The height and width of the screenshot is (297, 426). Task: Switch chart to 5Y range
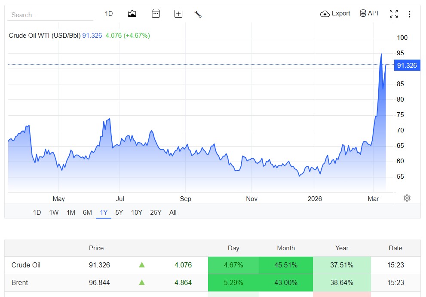119,213
